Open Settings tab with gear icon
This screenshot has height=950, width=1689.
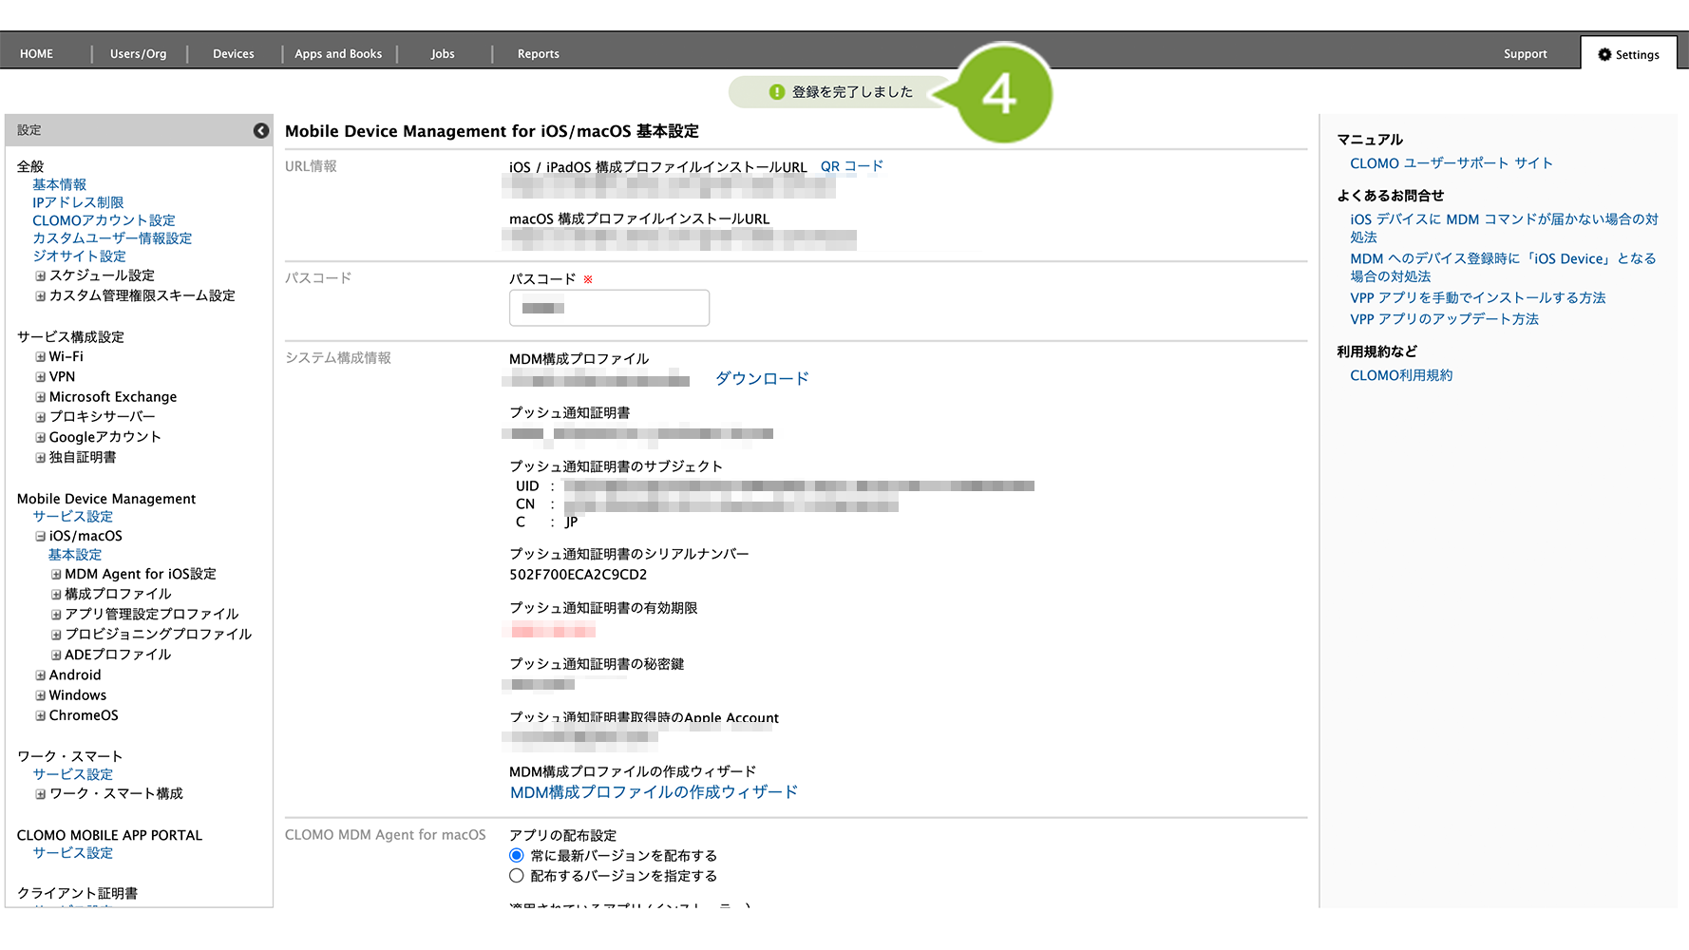[x=1628, y=54]
